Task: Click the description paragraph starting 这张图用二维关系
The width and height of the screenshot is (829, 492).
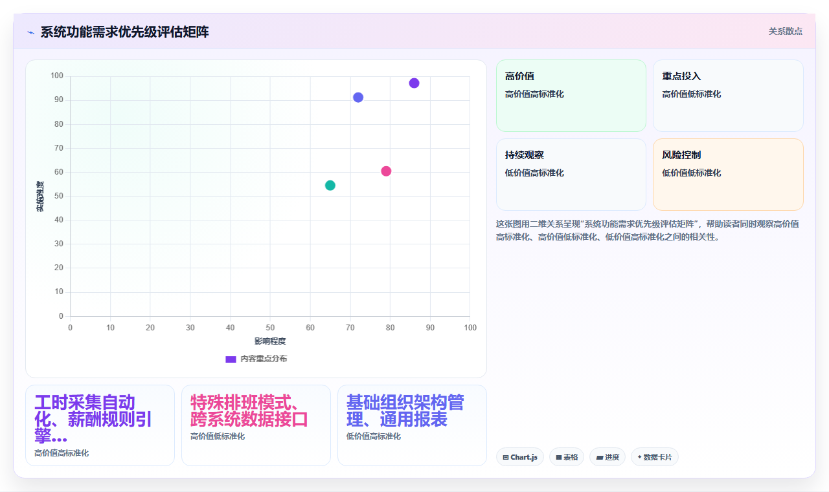Action: click(x=648, y=230)
